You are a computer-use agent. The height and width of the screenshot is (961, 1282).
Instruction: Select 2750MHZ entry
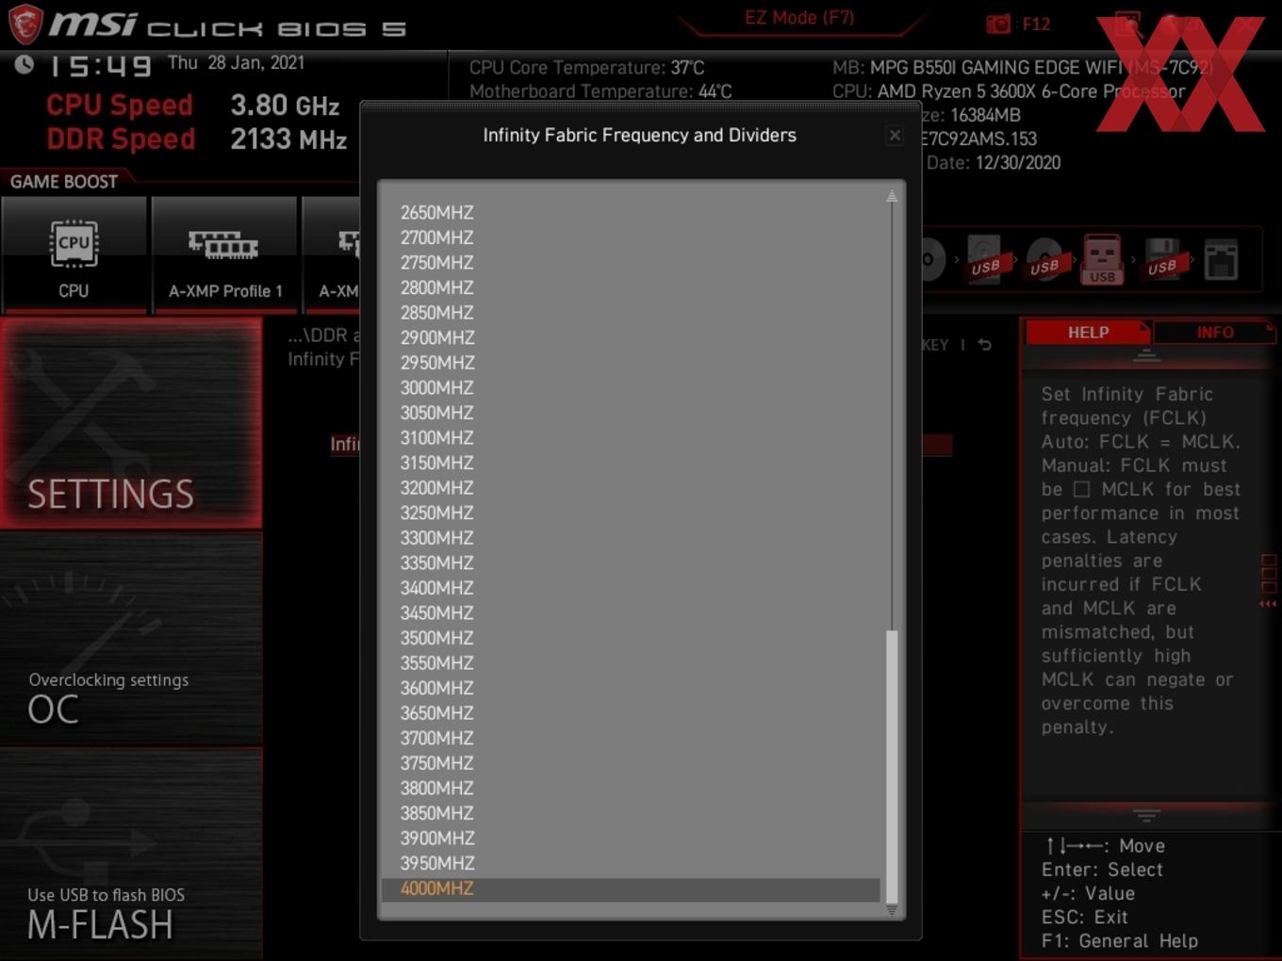pyautogui.click(x=436, y=263)
